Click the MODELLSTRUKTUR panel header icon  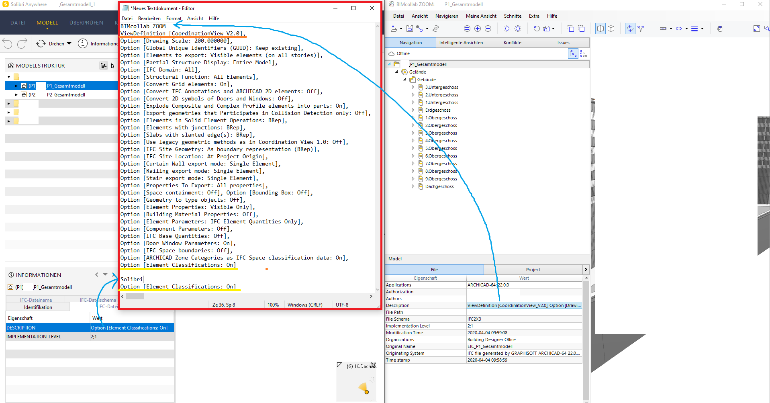11,65
